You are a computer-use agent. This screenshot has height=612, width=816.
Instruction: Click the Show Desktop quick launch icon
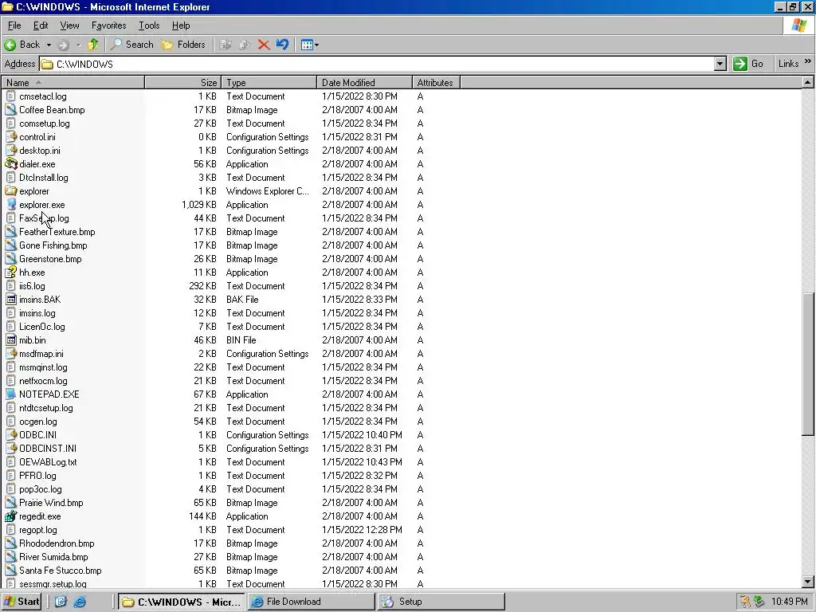tap(61, 602)
